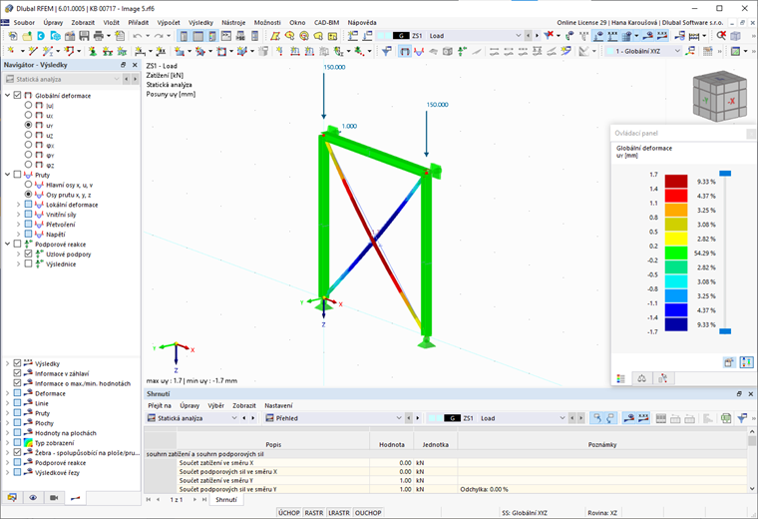Open the Soubor menu

[24, 22]
